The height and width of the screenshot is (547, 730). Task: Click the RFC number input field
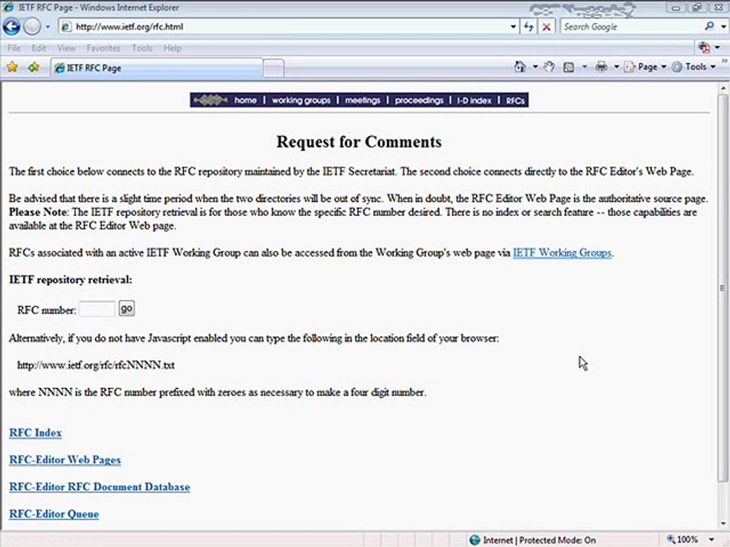(97, 309)
